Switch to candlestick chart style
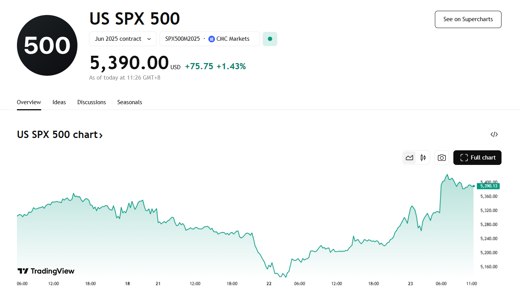The image size is (520, 296). tap(423, 158)
